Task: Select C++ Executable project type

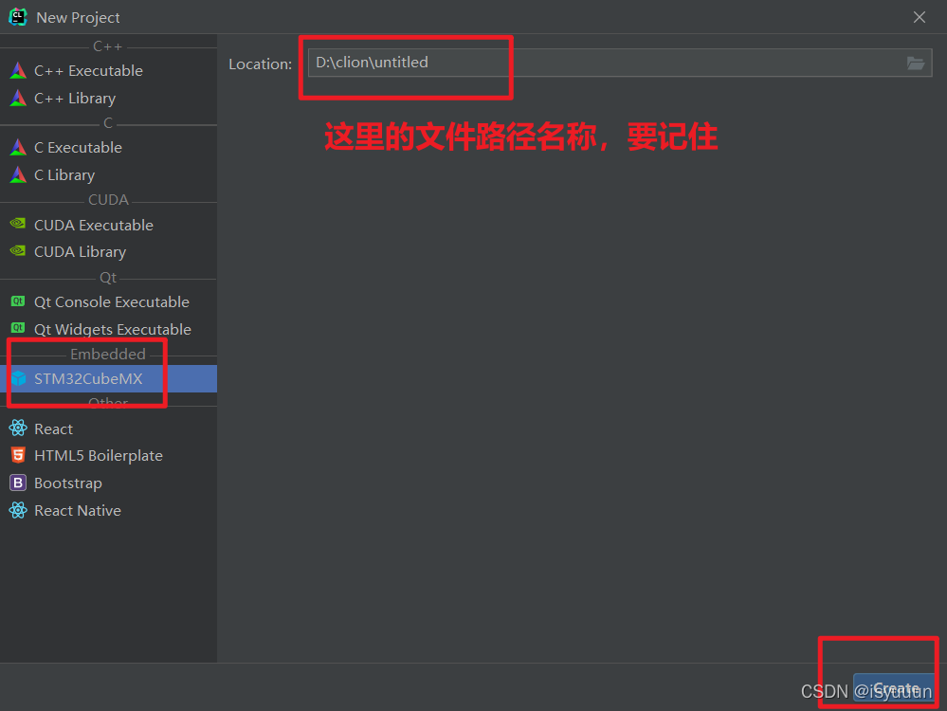Action: pos(109,71)
